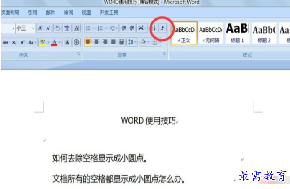Viewport: 290px width, 189px height.
Task: Open the highlight color dropdown arrow
Action: 48,42
